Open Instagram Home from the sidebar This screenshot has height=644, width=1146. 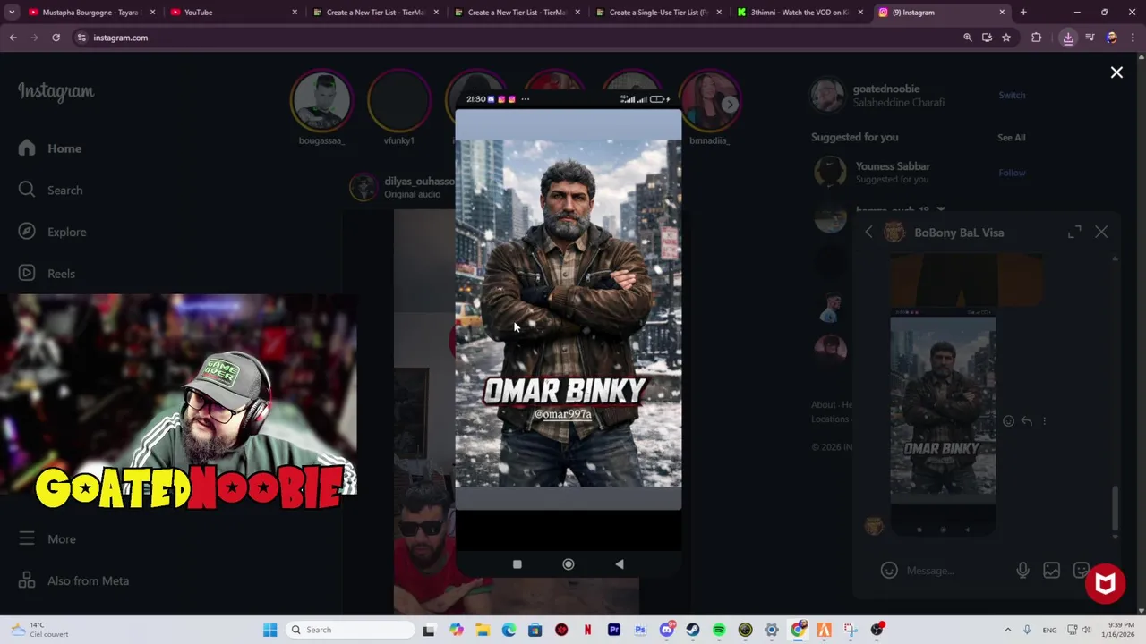point(51,148)
